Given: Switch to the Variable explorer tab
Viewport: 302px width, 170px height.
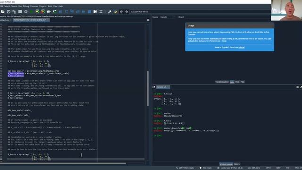Looking at the screenshot, I should (x=222, y=82).
